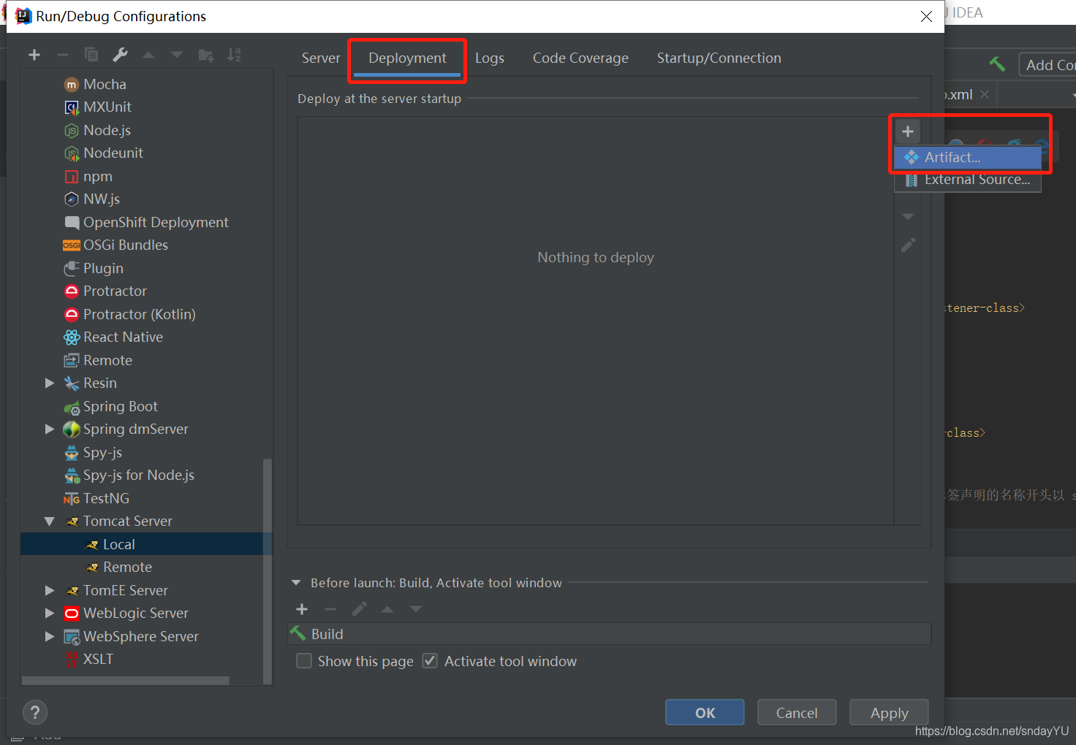
Task: Collapse the Before launch section
Action: [296, 583]
